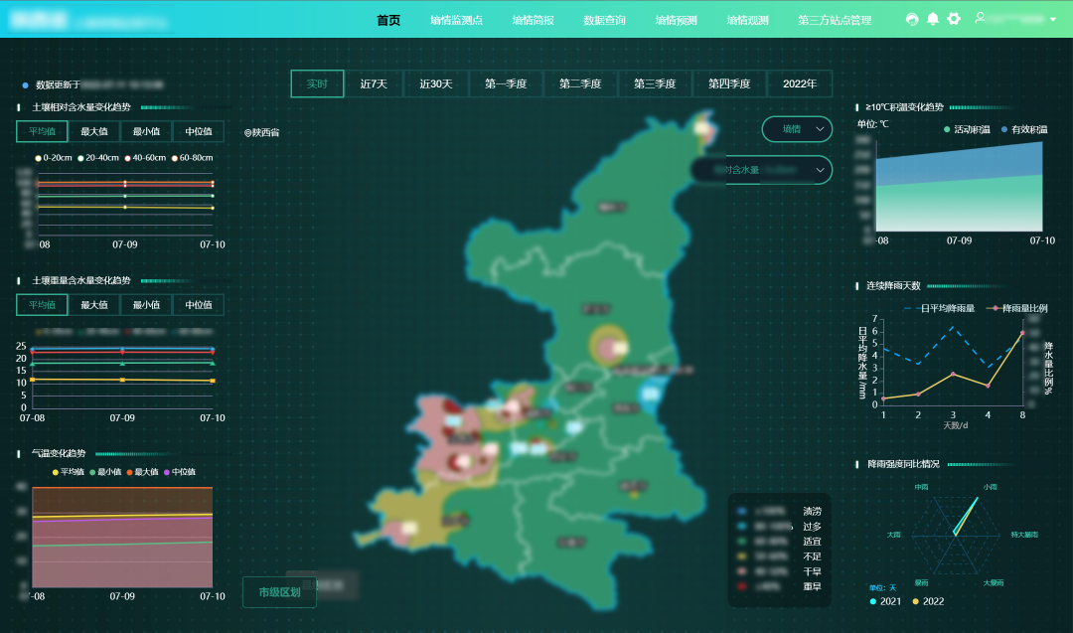Open the user account dropdown arrow
This screenshot has height=633, width=1073.
pyautogui.click(x=1053, y=19)
